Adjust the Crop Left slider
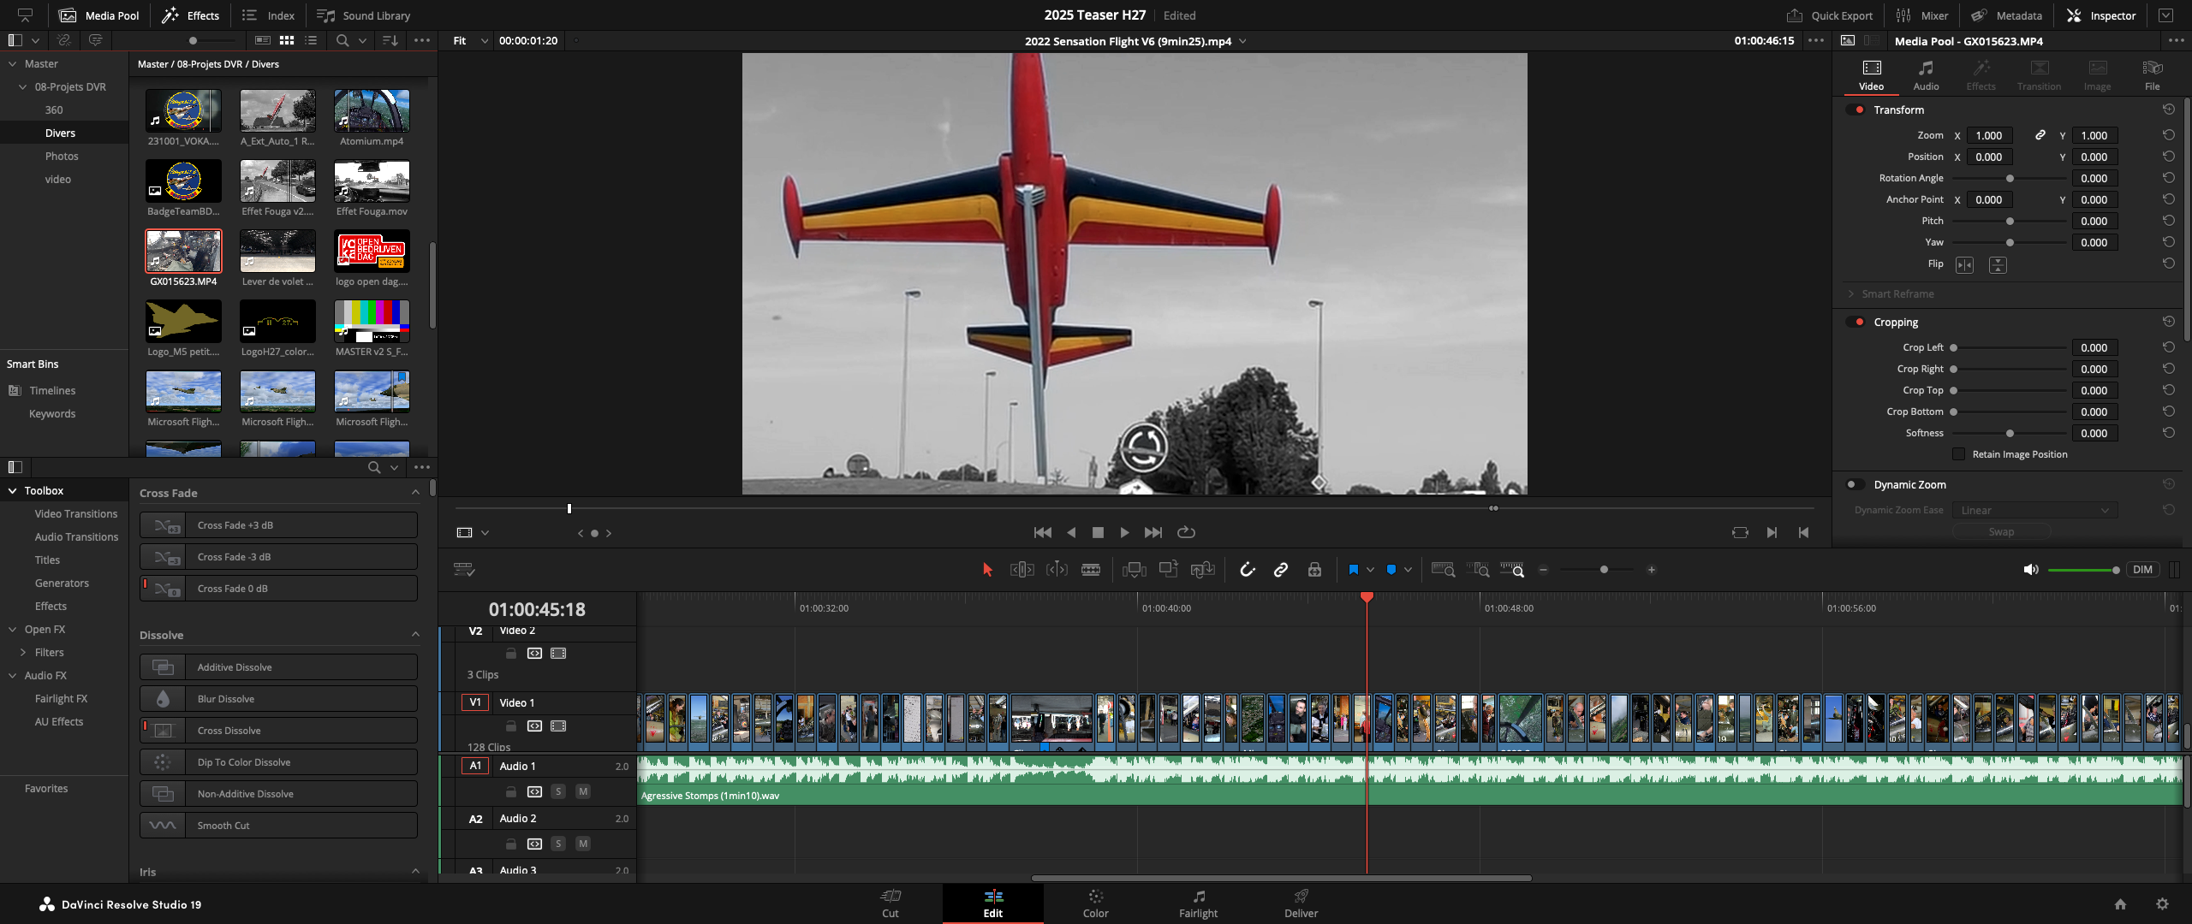 point(1954,348)
